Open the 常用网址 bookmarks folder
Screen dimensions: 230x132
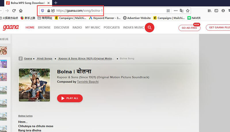click(x=45, y=18)
